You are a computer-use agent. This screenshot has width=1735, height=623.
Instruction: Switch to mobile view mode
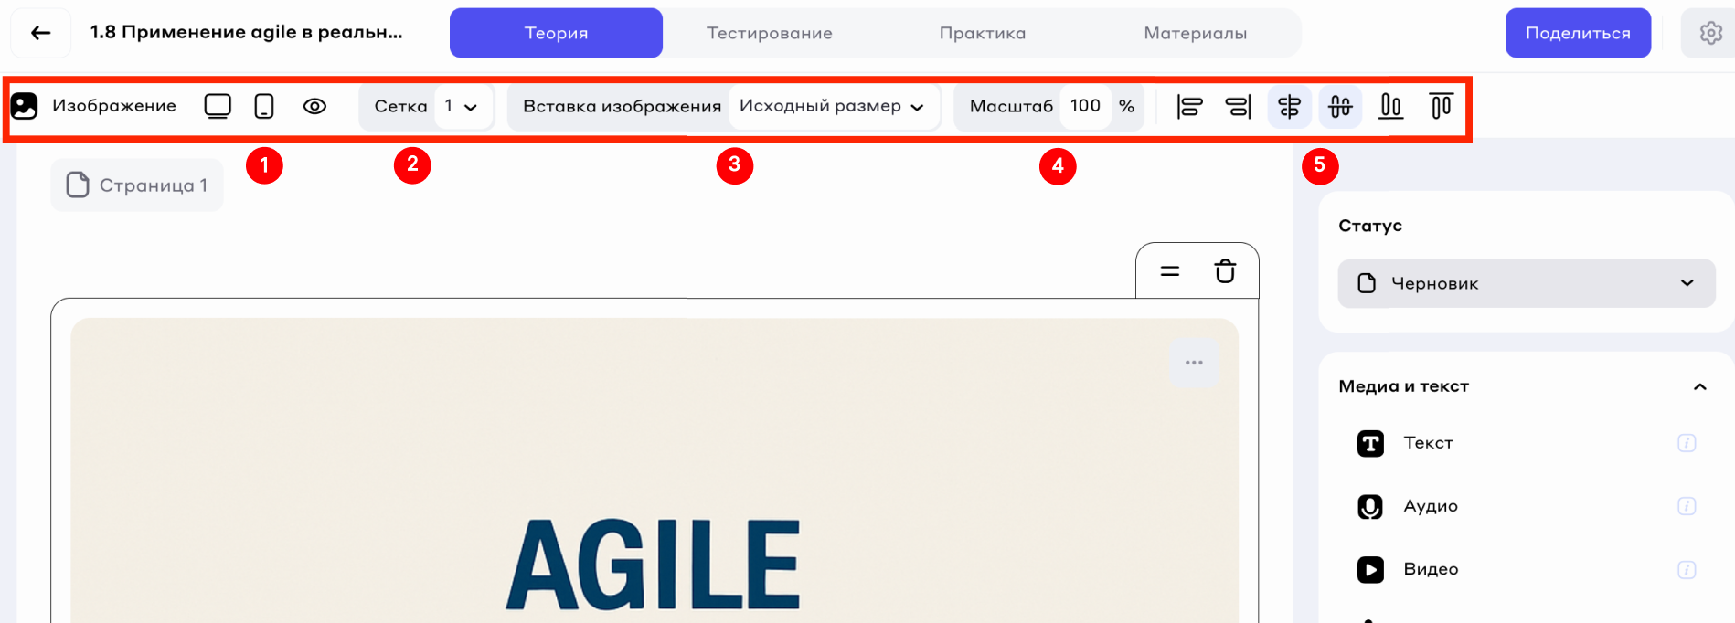tap(264, 106)
